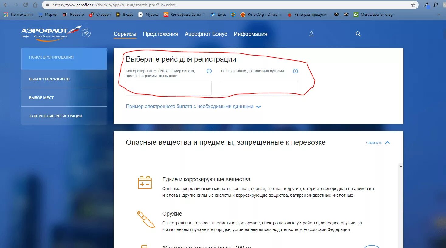
Task: Click the eyedropper extension icon
Action: coord(427,5)
